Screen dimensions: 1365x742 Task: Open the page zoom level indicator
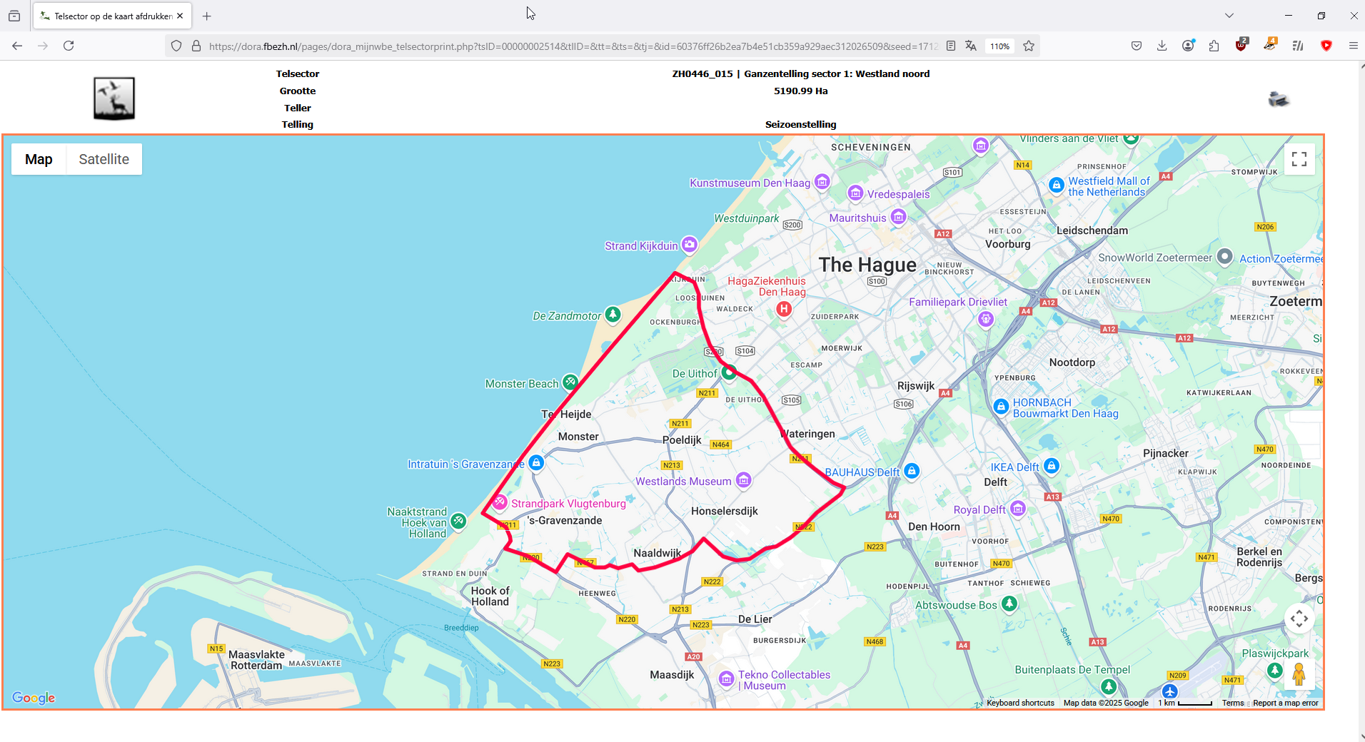click(999, 46)
